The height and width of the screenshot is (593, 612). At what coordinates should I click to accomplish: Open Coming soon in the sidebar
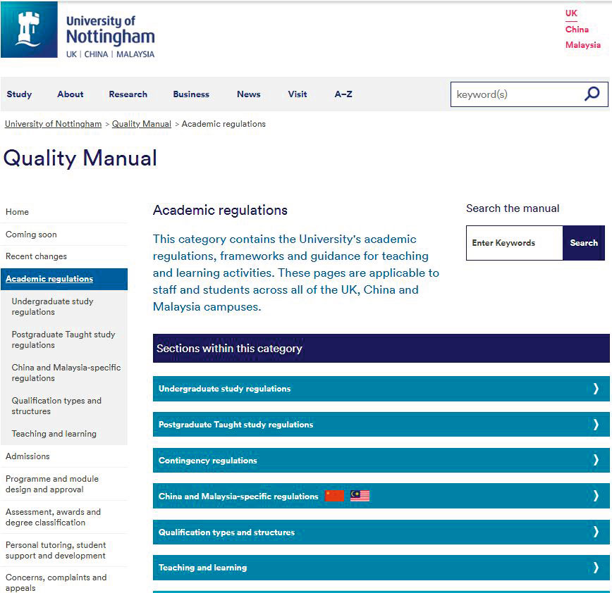pyautogui.click(x=31, y=235)
